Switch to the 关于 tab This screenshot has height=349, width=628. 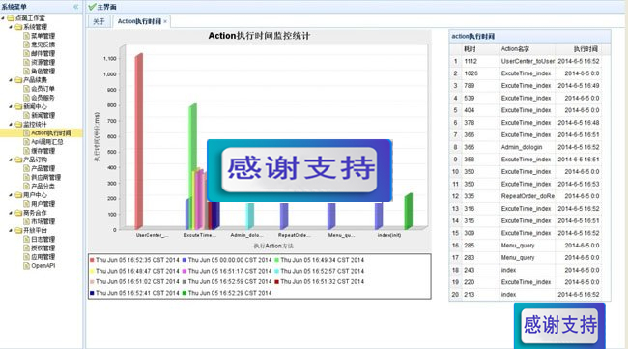click(x=99, y=21)
